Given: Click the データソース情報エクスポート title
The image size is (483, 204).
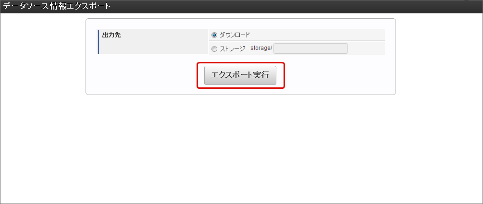Looking at the screenshot, I should click(x=57, y=6).
